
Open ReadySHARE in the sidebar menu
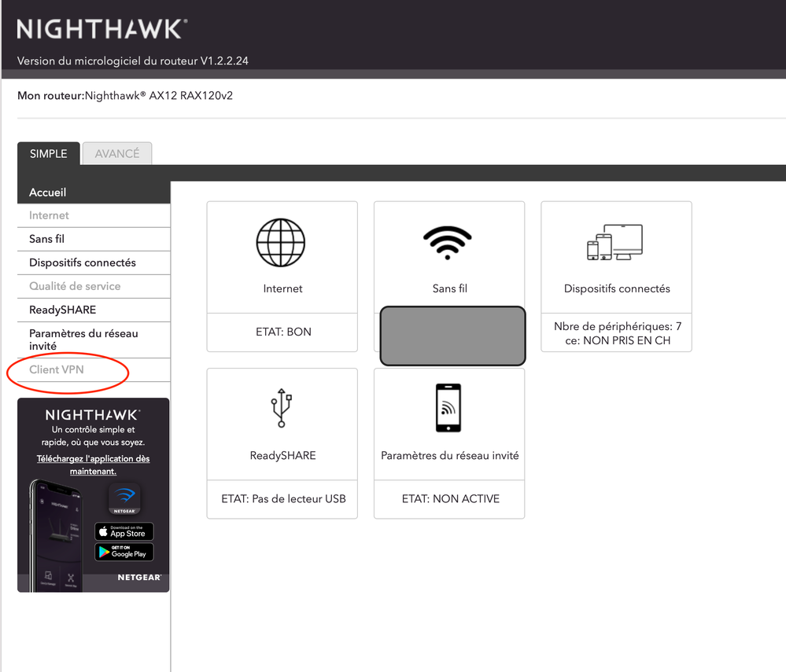coord(94,310)
